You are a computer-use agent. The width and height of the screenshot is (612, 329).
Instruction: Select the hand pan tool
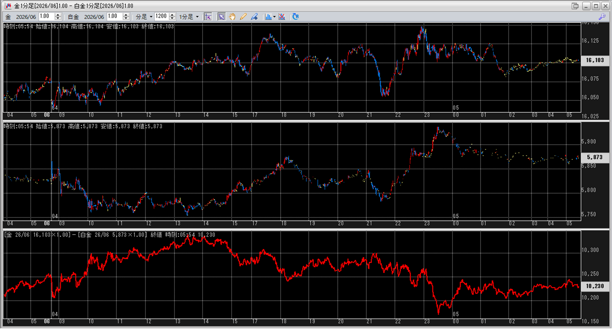[232, 17]
